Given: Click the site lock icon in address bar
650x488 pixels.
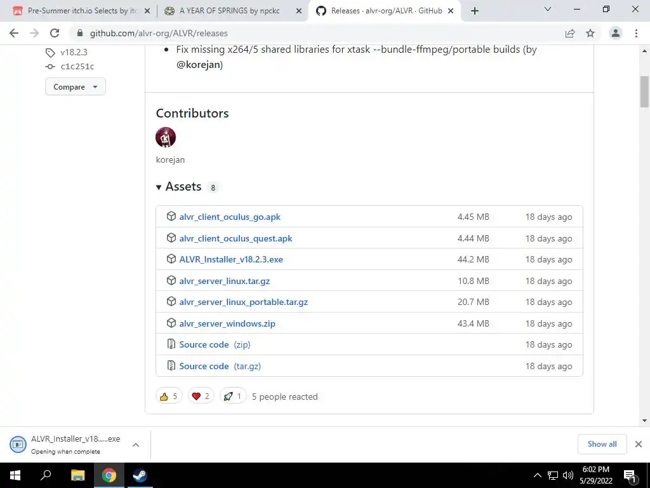Looking at the screenshot, I should click(x=80, y=33).
